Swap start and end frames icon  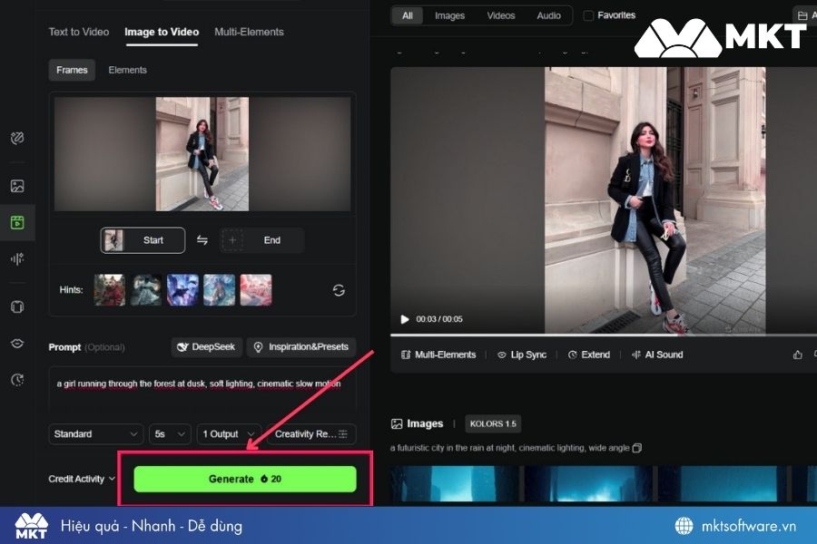pyautogui.click(x=202, y=240)
